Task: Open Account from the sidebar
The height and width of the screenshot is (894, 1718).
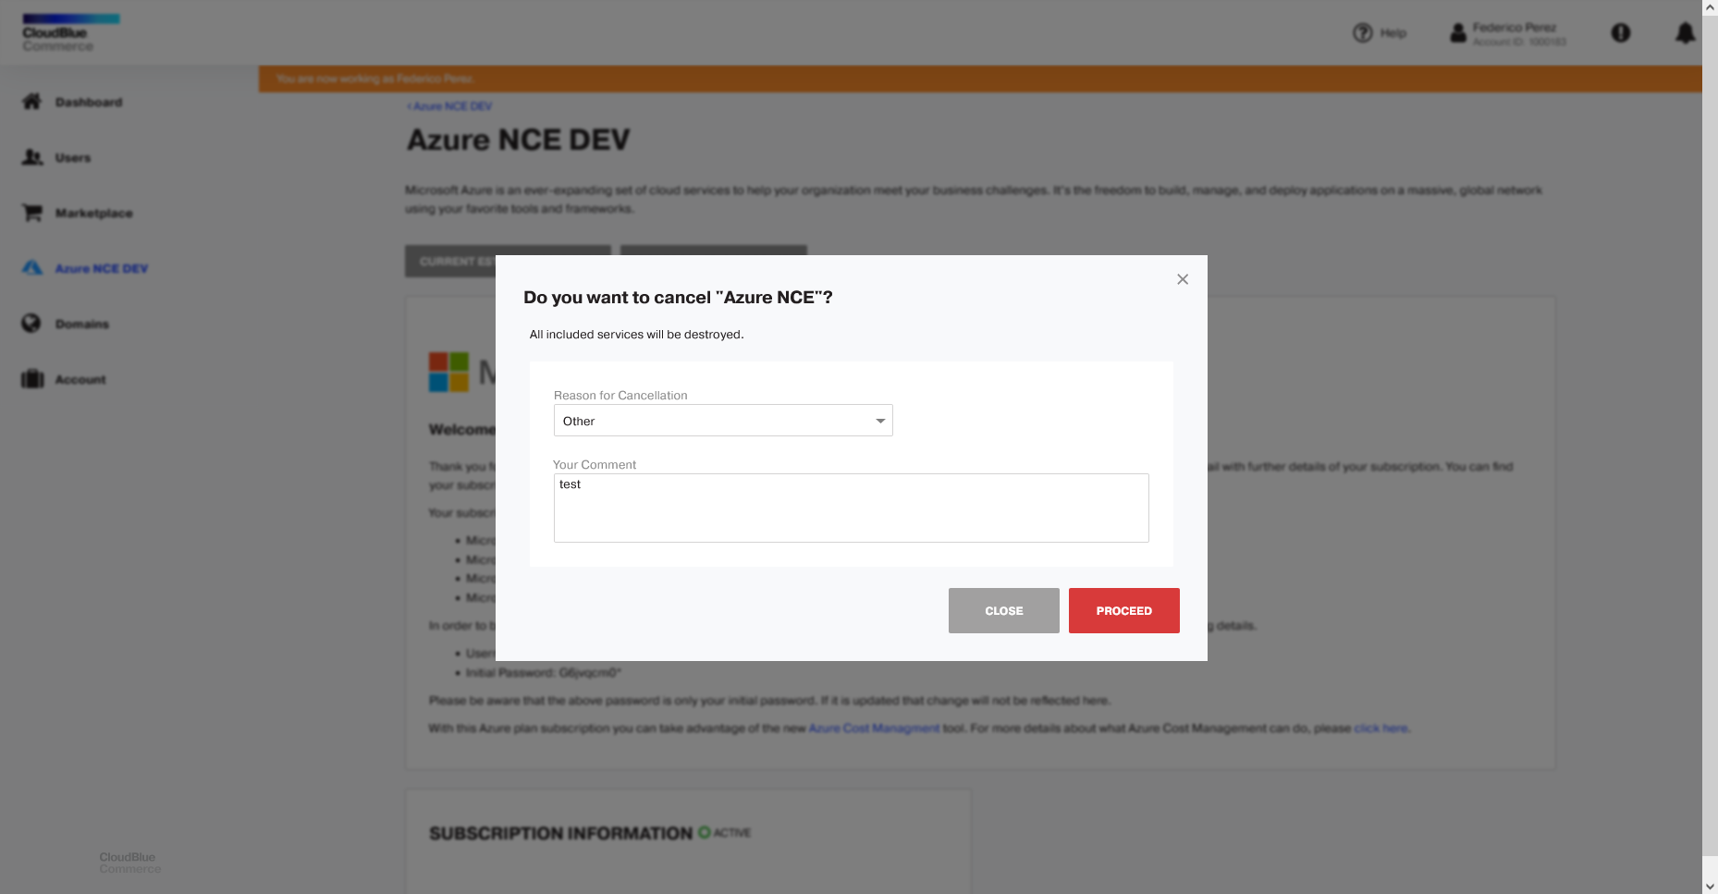Action: (80, 380)
